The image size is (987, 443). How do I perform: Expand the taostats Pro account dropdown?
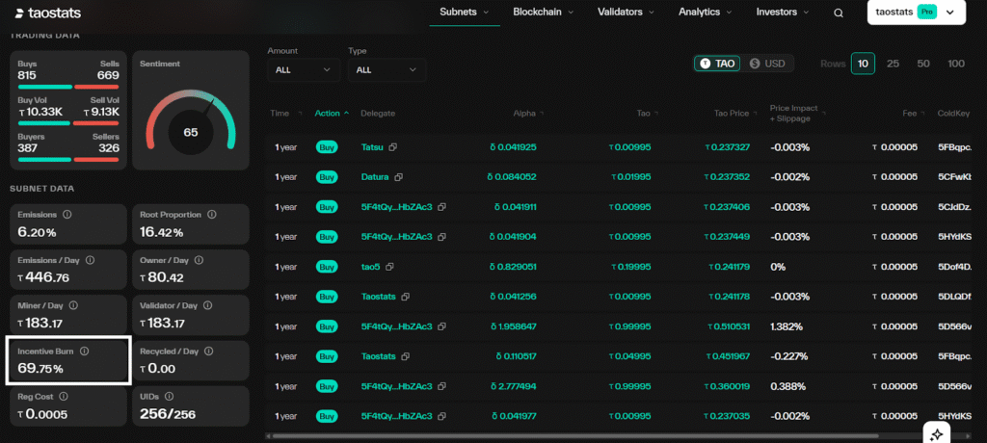(x=915, y=13)
